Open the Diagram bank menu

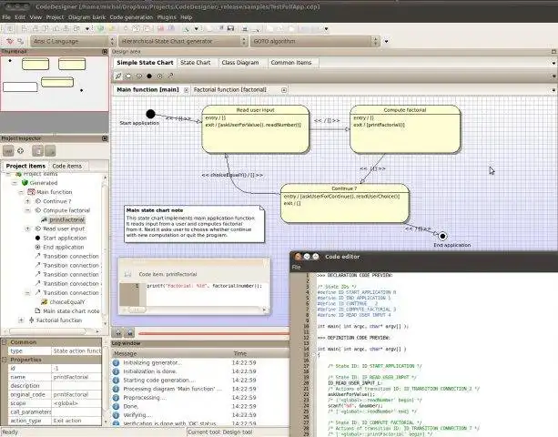point(86,17)
